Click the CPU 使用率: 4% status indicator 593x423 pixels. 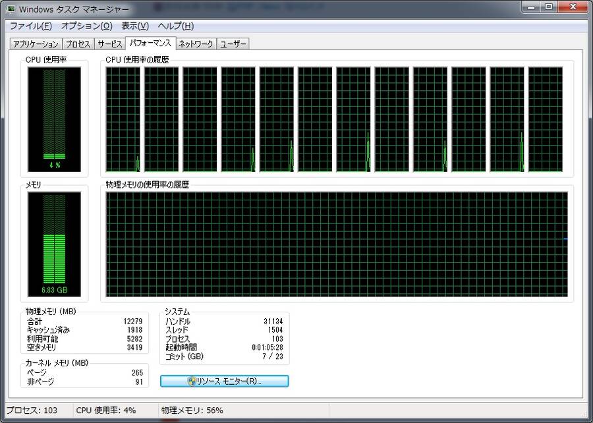pos(105,410)
